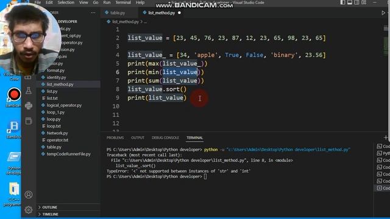Switch to the OUTPUT panel tab
Viewport: 390px width, 219px height.
[x=138, y=138]
